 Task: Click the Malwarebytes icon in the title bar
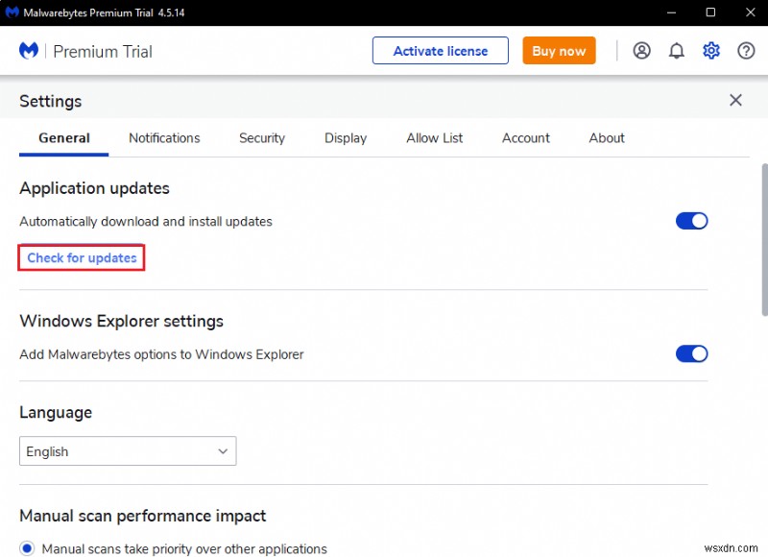(x=11, y=12)
